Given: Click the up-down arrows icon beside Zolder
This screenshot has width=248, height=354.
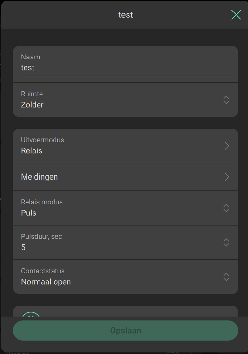Looking at the screenshot, I should [x=226, y=100].
